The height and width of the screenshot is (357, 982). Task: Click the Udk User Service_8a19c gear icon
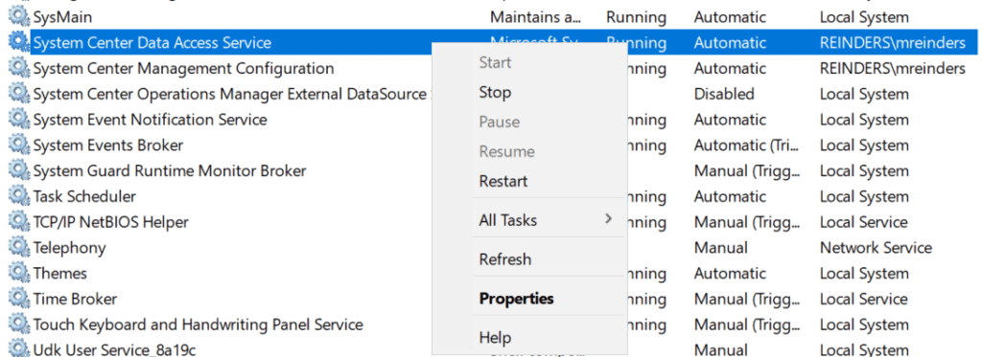point(19,349)
